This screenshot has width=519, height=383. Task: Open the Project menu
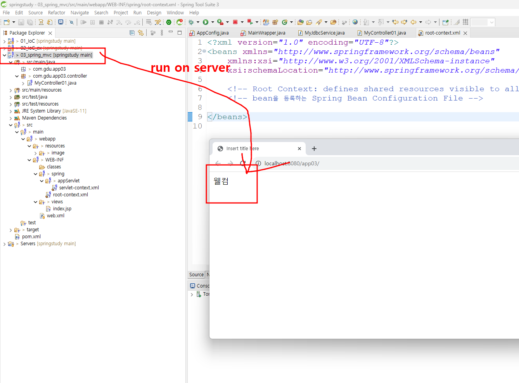(x=121, y=13)
